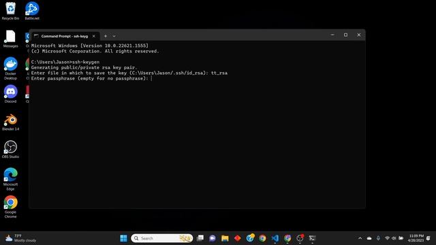The width and height of the screenshot is (436, 245).
Task: Open the Messages file on desktop
Action: (x=10, y=39)
